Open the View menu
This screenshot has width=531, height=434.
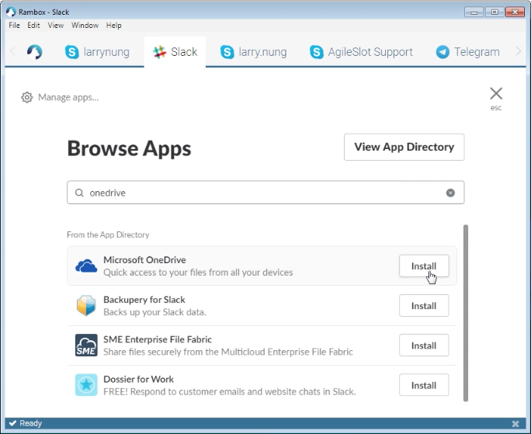pyautogui.click(x=56, y=25)
